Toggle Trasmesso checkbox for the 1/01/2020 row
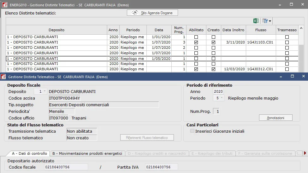 click(287, 37)
